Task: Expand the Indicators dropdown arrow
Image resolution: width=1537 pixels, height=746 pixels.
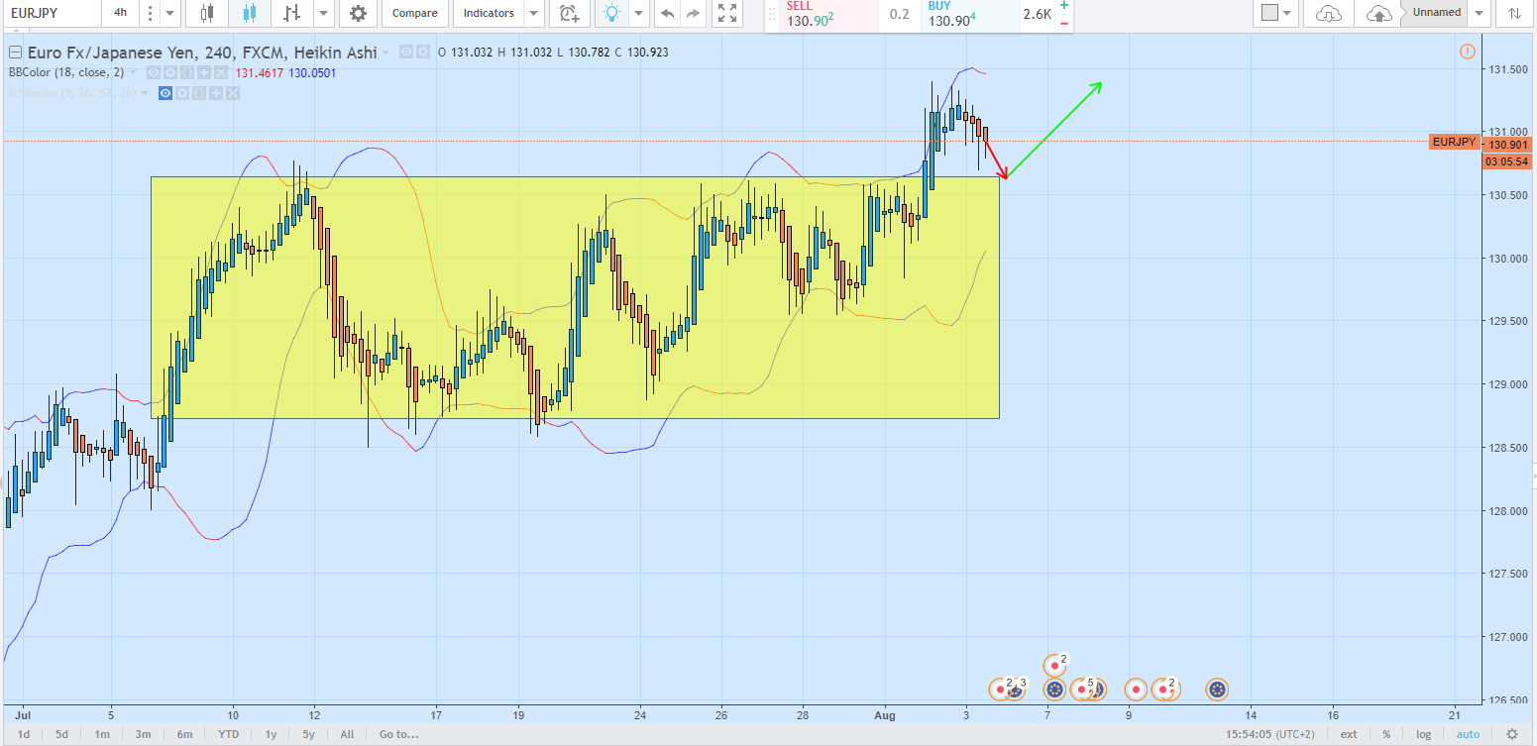Action: tap(534, 13)
